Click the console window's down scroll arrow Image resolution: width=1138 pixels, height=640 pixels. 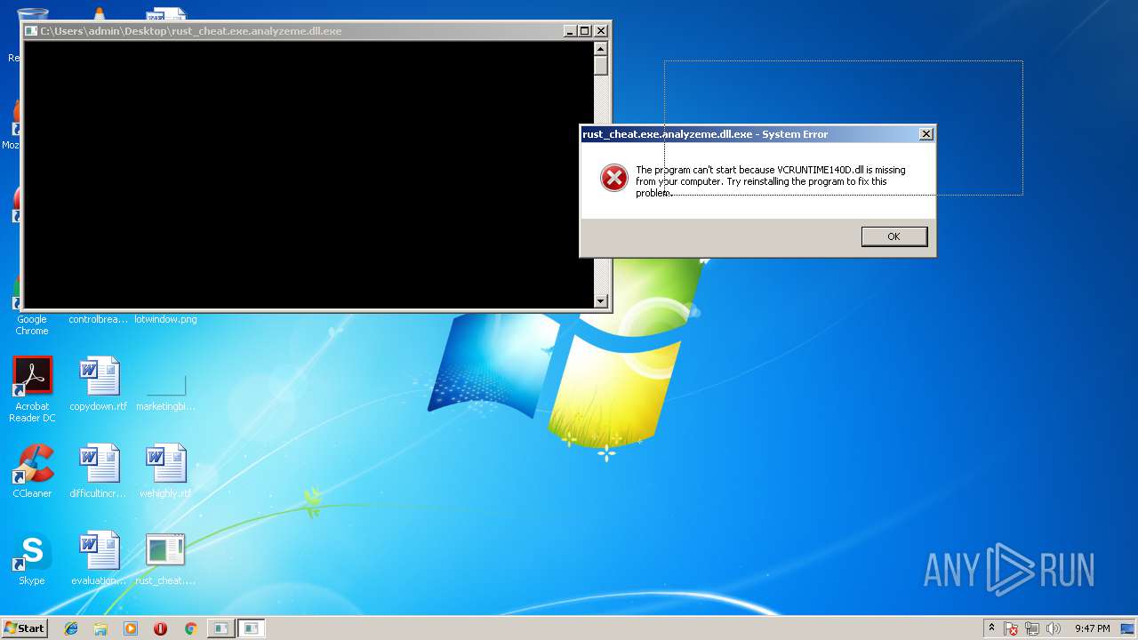coord(601,301)
